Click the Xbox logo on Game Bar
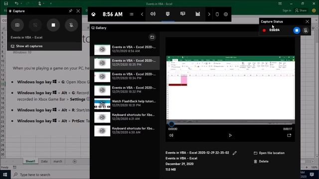This screenshot has width=319, height=179. point(93,14)
